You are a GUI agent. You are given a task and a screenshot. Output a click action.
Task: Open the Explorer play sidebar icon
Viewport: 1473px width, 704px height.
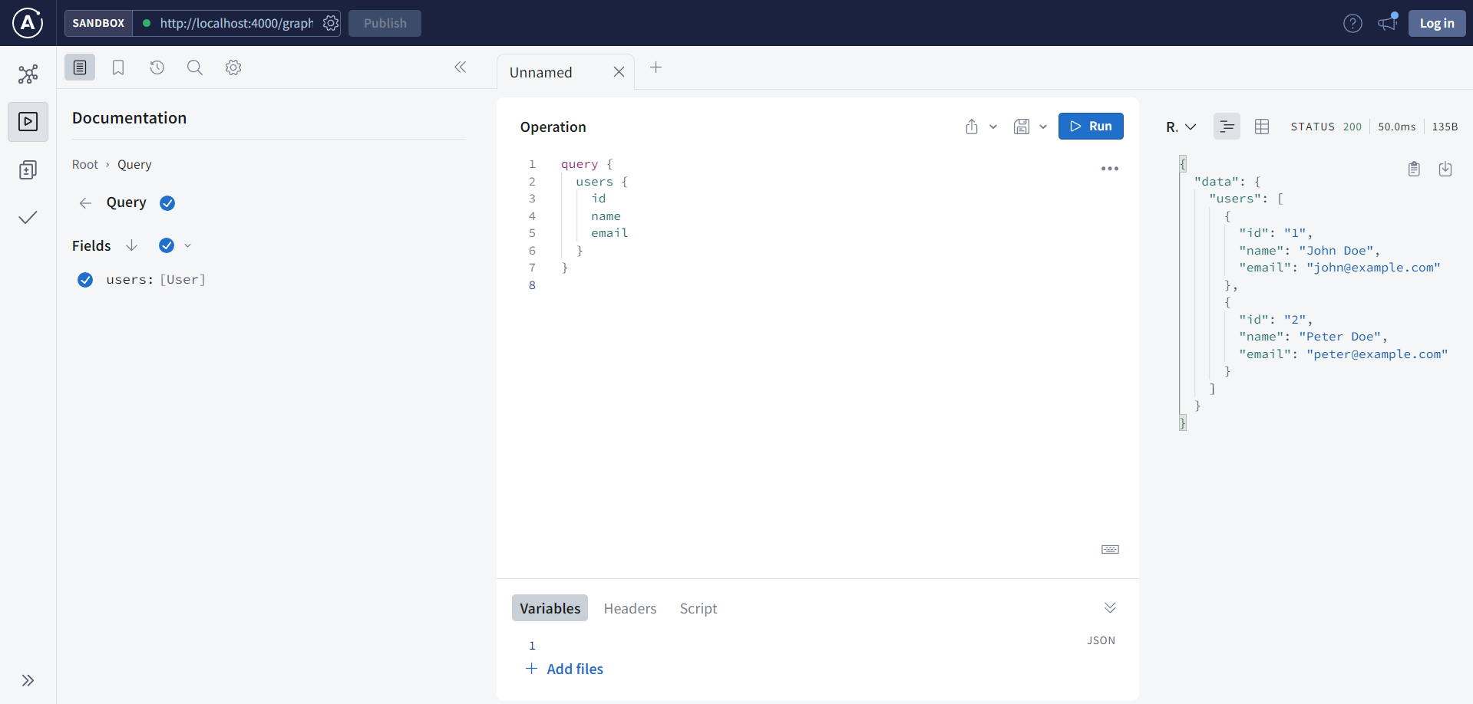28,121
